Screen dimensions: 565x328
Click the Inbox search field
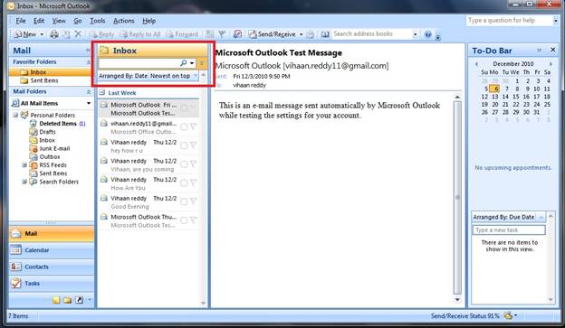click(139, 63)
